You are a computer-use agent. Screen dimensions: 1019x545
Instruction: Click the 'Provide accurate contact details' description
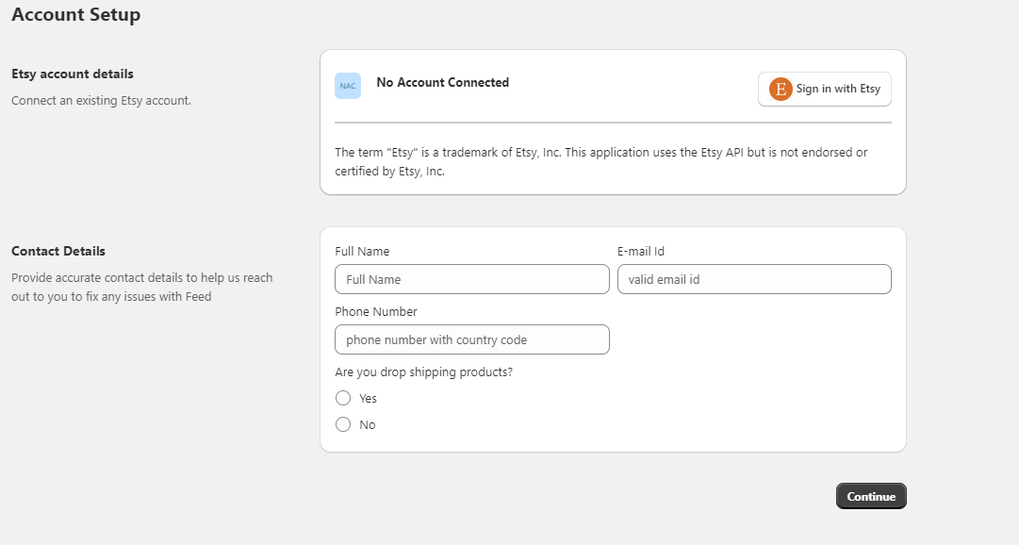click(x=141, y=287)
